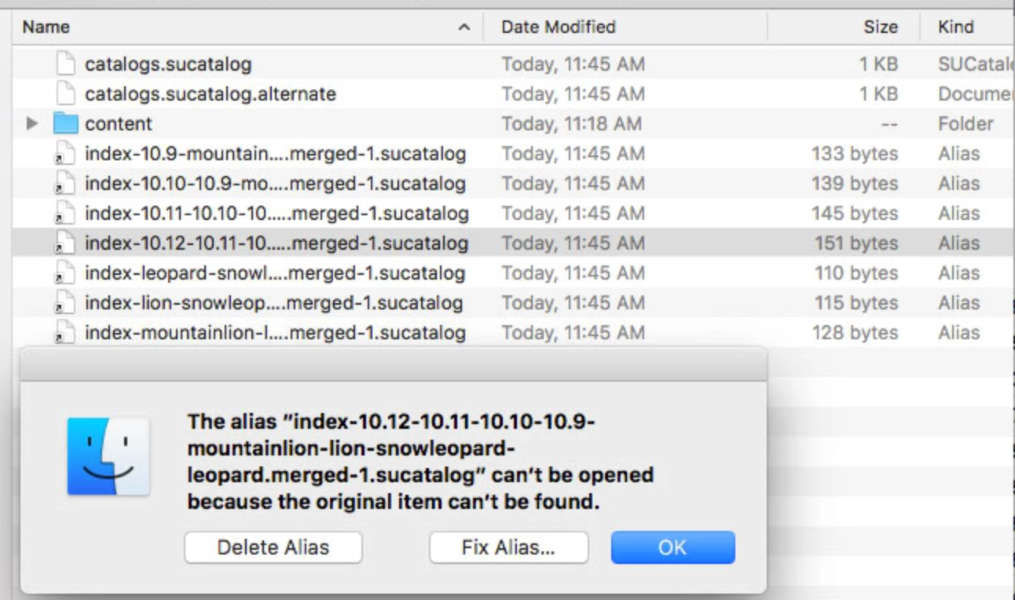Click the catalogs.sucatalog document icon

[x=66, y=64]
